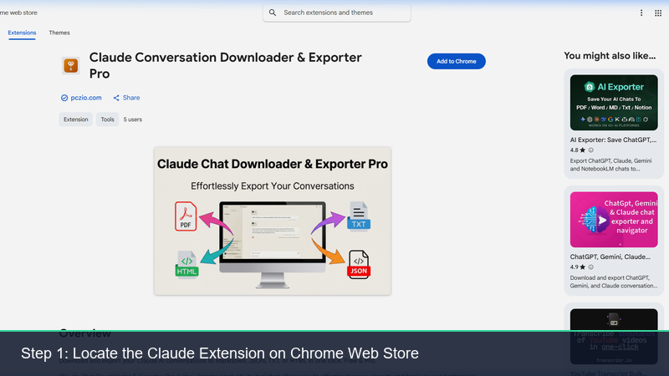Click the Download and export ChatGPT description text
Viewport: 669px width, 376px height.
click(x=614, y=282)
